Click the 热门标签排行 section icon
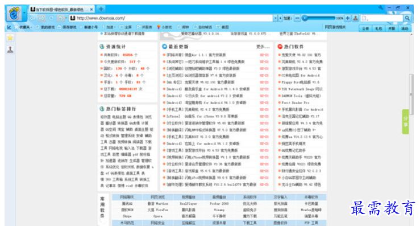The width and height of the screenshot is (420, 226). coord(102,109)
